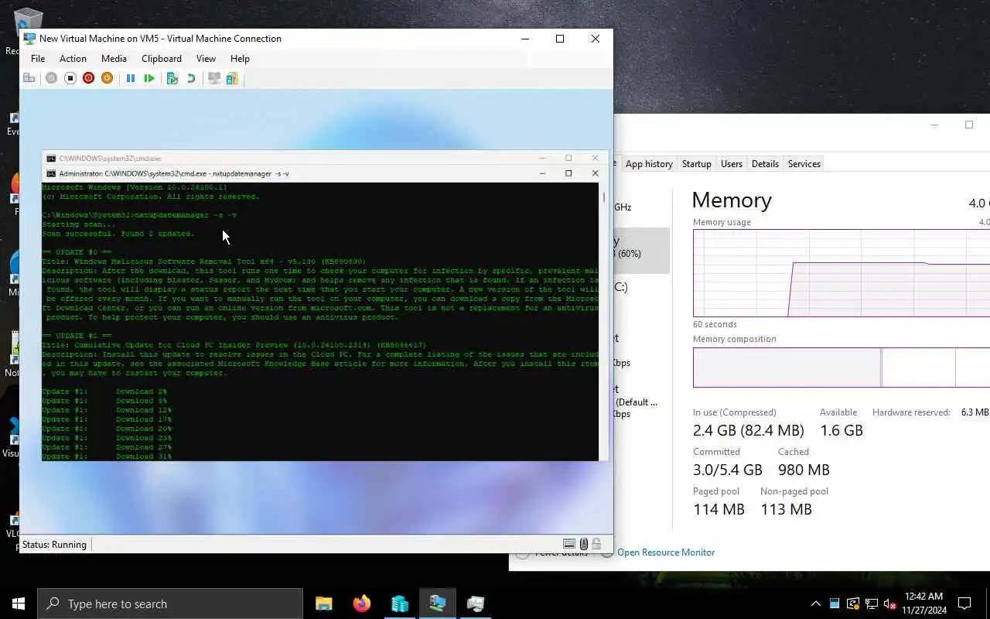The image size is (990, 619).
Task: Click the greyed-out Start VM toolbar icon
Action: pos(51,78)
